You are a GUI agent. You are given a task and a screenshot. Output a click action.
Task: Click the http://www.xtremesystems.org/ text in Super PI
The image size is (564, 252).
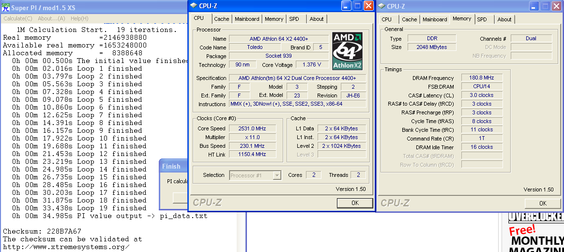pos(66,247)
